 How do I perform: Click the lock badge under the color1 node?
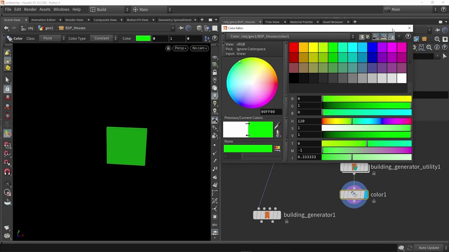click(x=374, y=201)
